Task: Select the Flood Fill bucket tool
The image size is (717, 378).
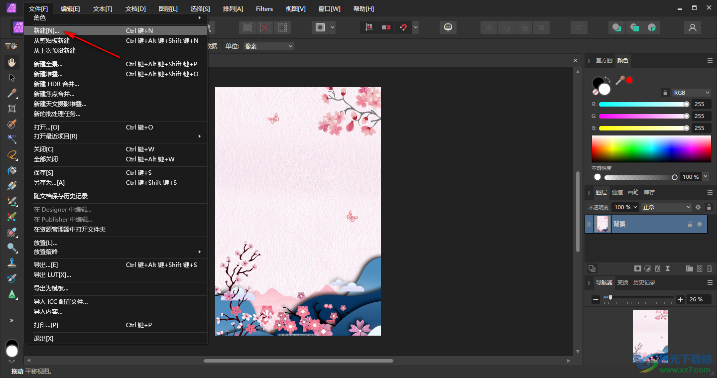Action: pos(12,170)
